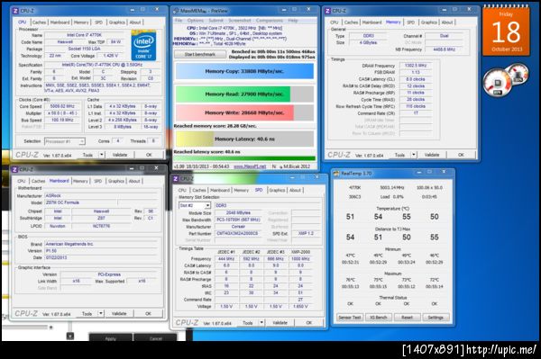
Task: Click Start benchmark in MaxxMEM
Action: coord(200,54)
